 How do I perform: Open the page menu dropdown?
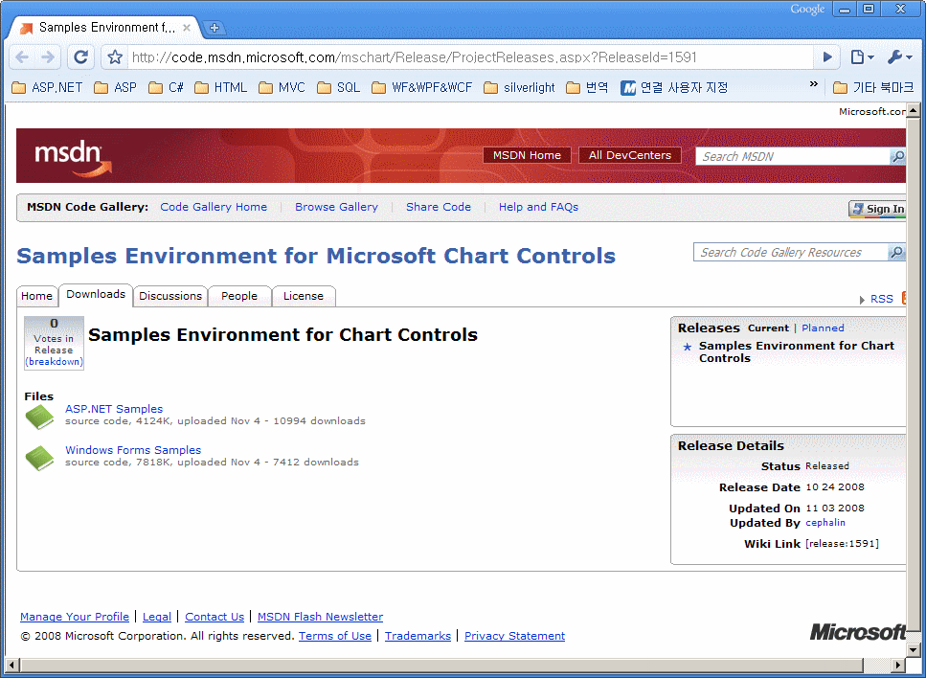point(861,57)
